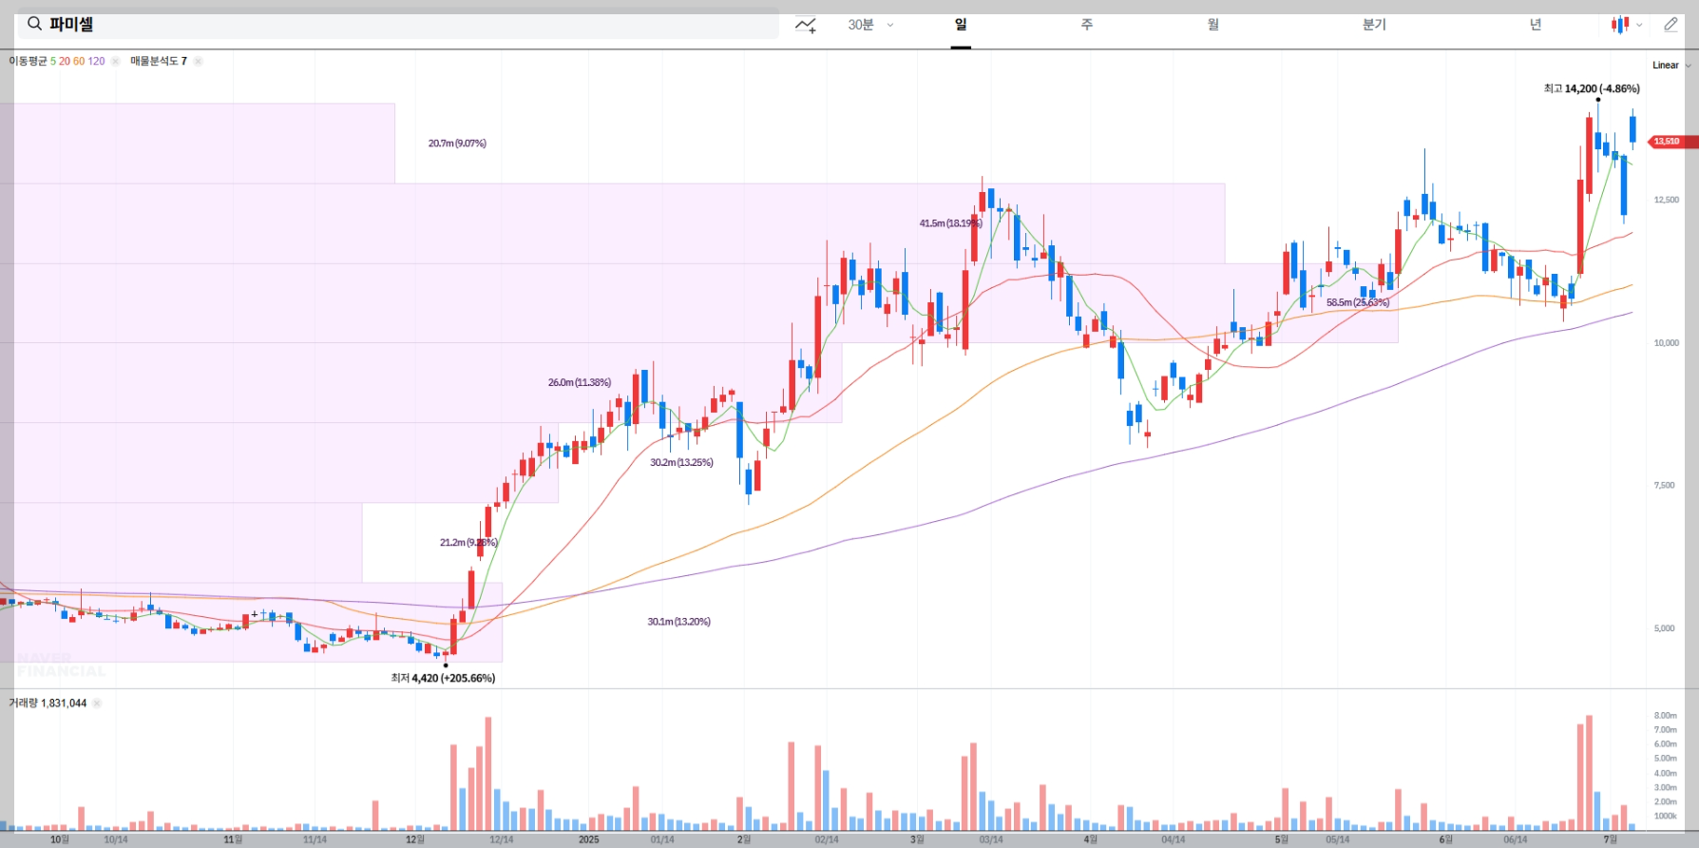Open the 분기 quarterly tab
Image resolution: width=1699 pixels, height=848 pixels.
point(1374,25)
